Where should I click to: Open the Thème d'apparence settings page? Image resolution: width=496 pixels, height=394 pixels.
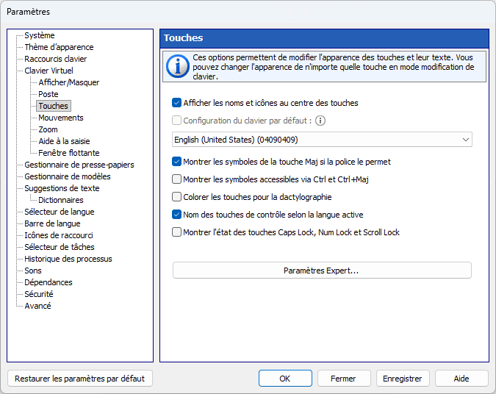59,47
